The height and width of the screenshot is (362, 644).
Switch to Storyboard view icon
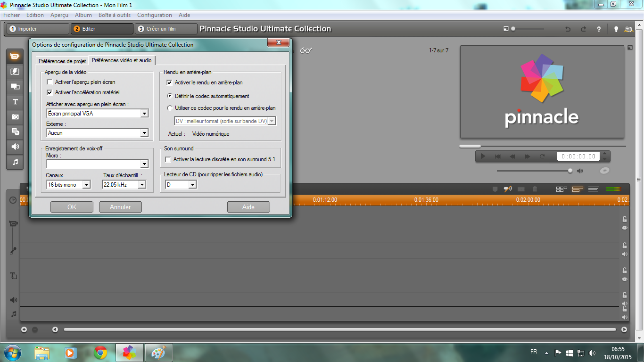pyautogui.click(x=561, y=189)
